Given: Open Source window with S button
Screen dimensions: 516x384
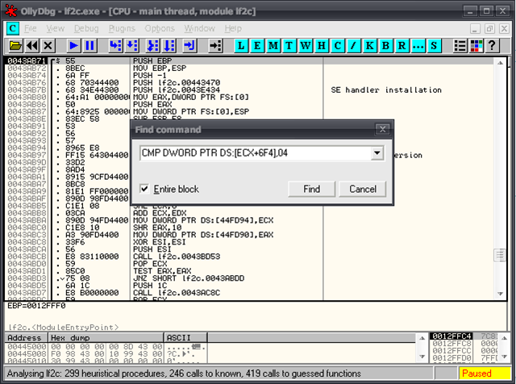Looking at the screenshot, I should coord(434,45).
